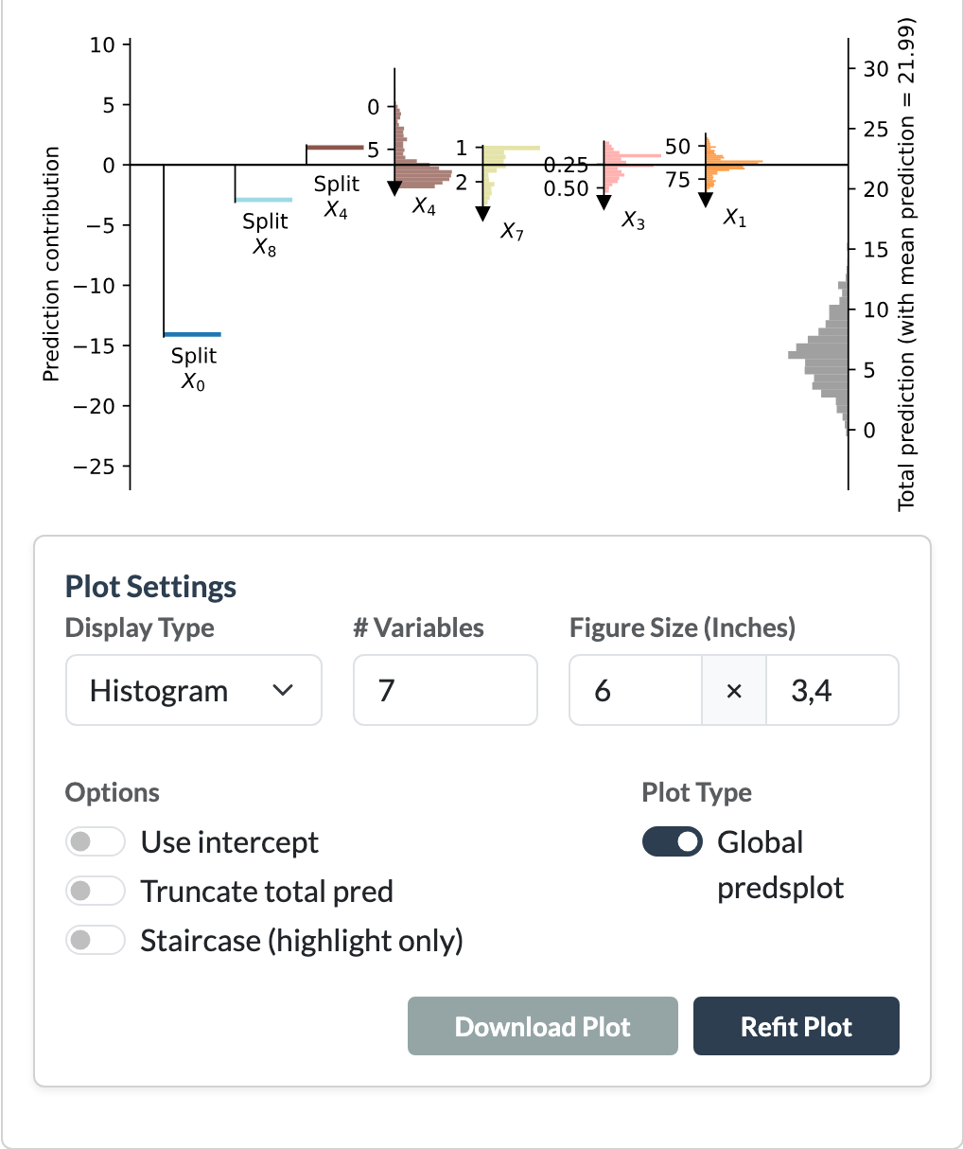Click the gray total prediction histogram
Image resolution: width=963 pixels, height=1149 pixels.
(x=818, y=350)
